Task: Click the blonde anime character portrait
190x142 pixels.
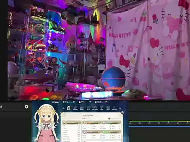Action: pyautogui.click(x=46, y=123)
